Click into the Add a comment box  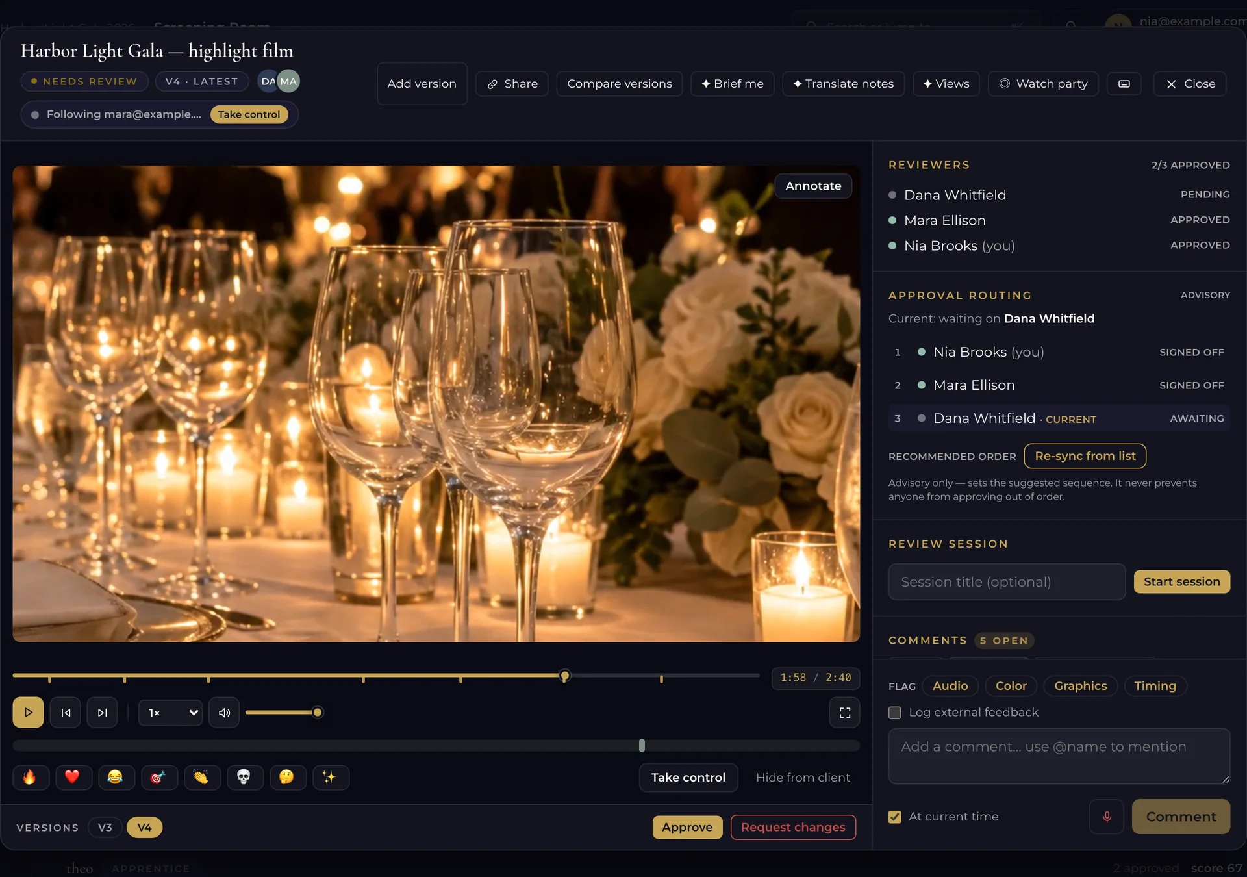pos(1059,756)
